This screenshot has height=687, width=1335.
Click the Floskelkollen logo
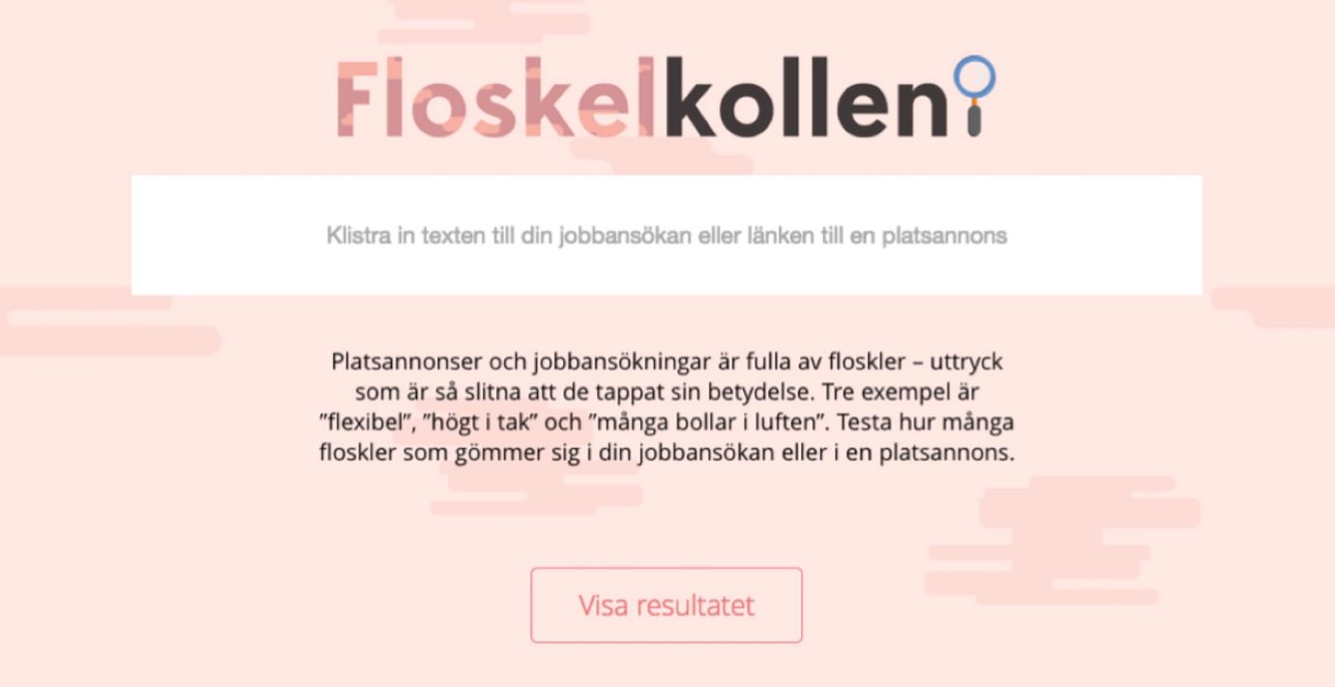[666, 98]
